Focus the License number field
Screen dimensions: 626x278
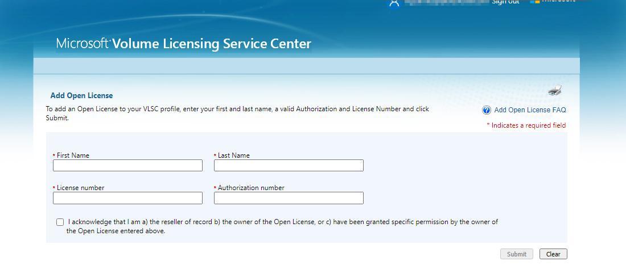coord(127,198)
